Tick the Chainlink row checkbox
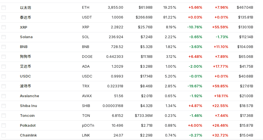This screenshot has height=140, width=263. pos(3,135)
